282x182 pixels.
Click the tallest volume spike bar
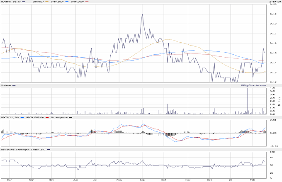click(x=248, y=100)
